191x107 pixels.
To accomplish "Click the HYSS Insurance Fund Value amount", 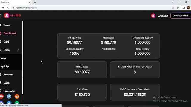I will pyautogui.click(x=135, y=95).
